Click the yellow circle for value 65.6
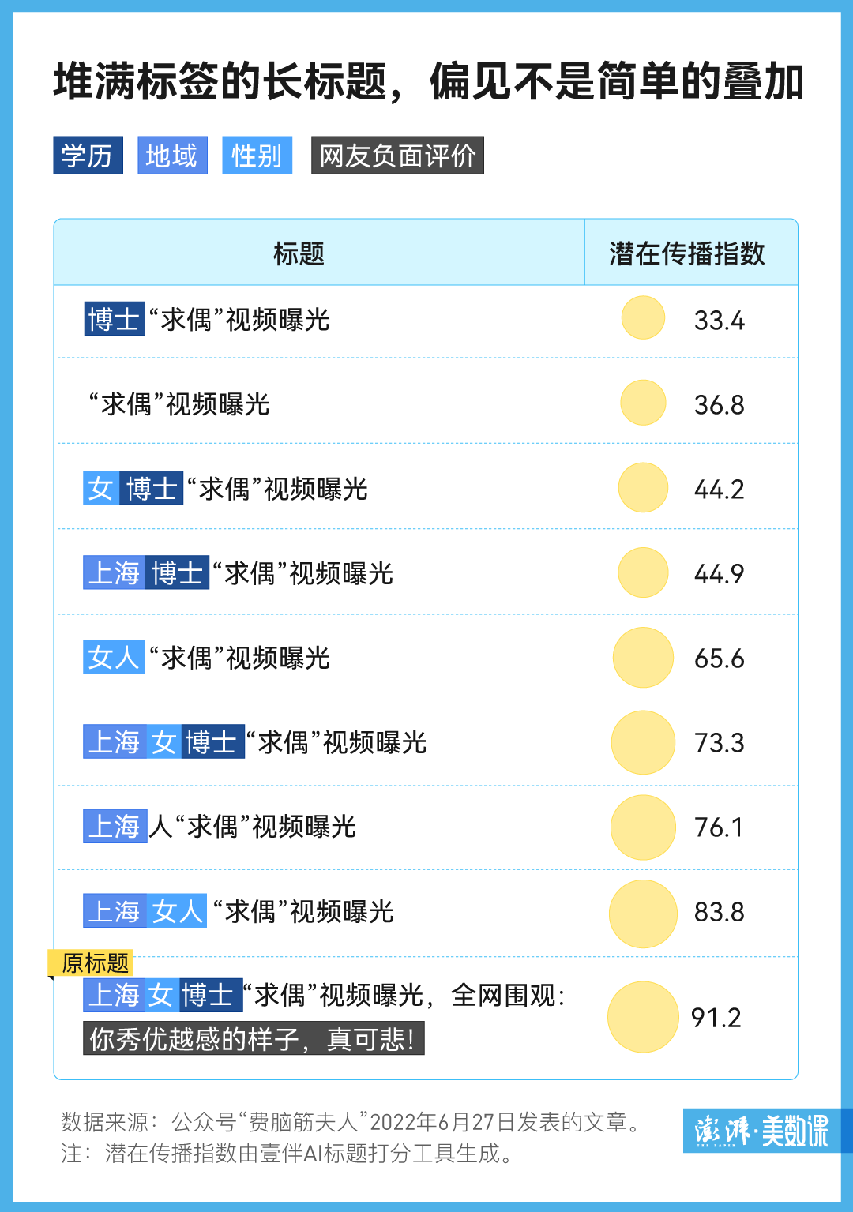This screenshot has width=853, height=1212. coord(643,657)
